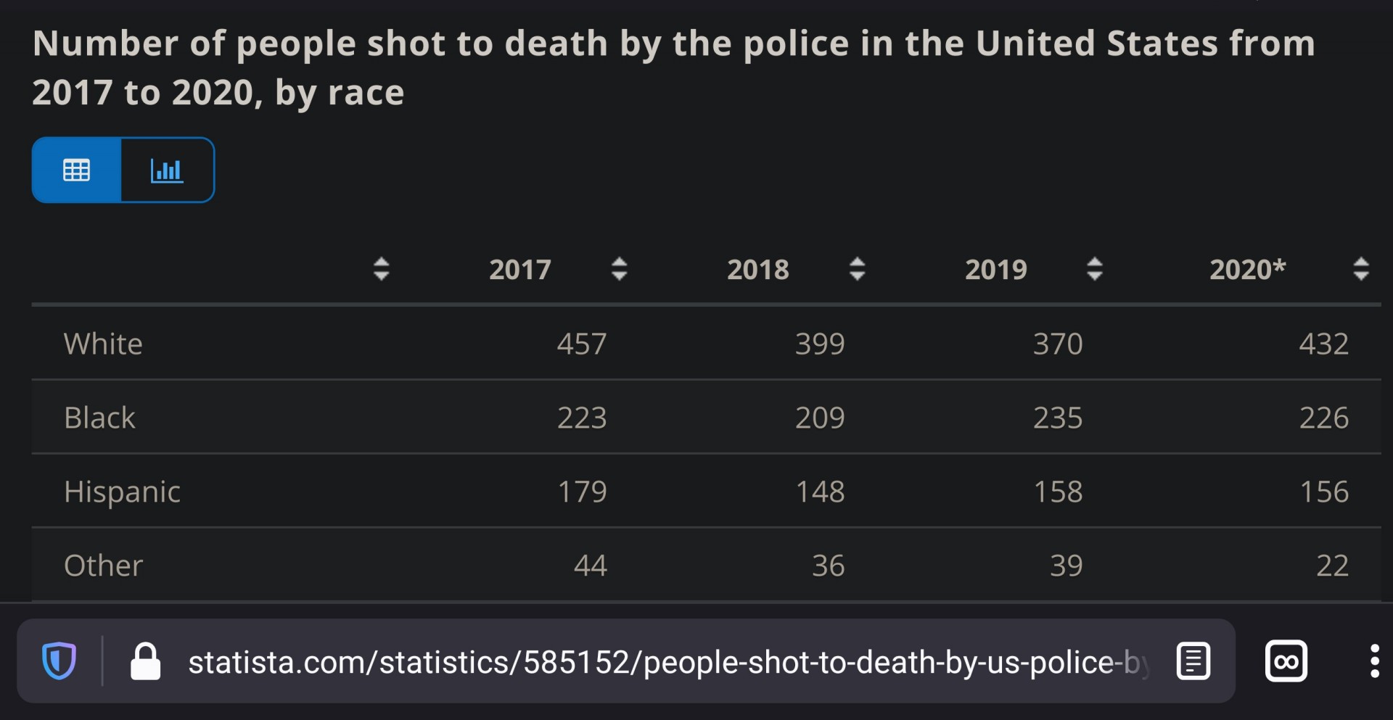
Task: Select the 2017 column header
Action: (520, 270)
